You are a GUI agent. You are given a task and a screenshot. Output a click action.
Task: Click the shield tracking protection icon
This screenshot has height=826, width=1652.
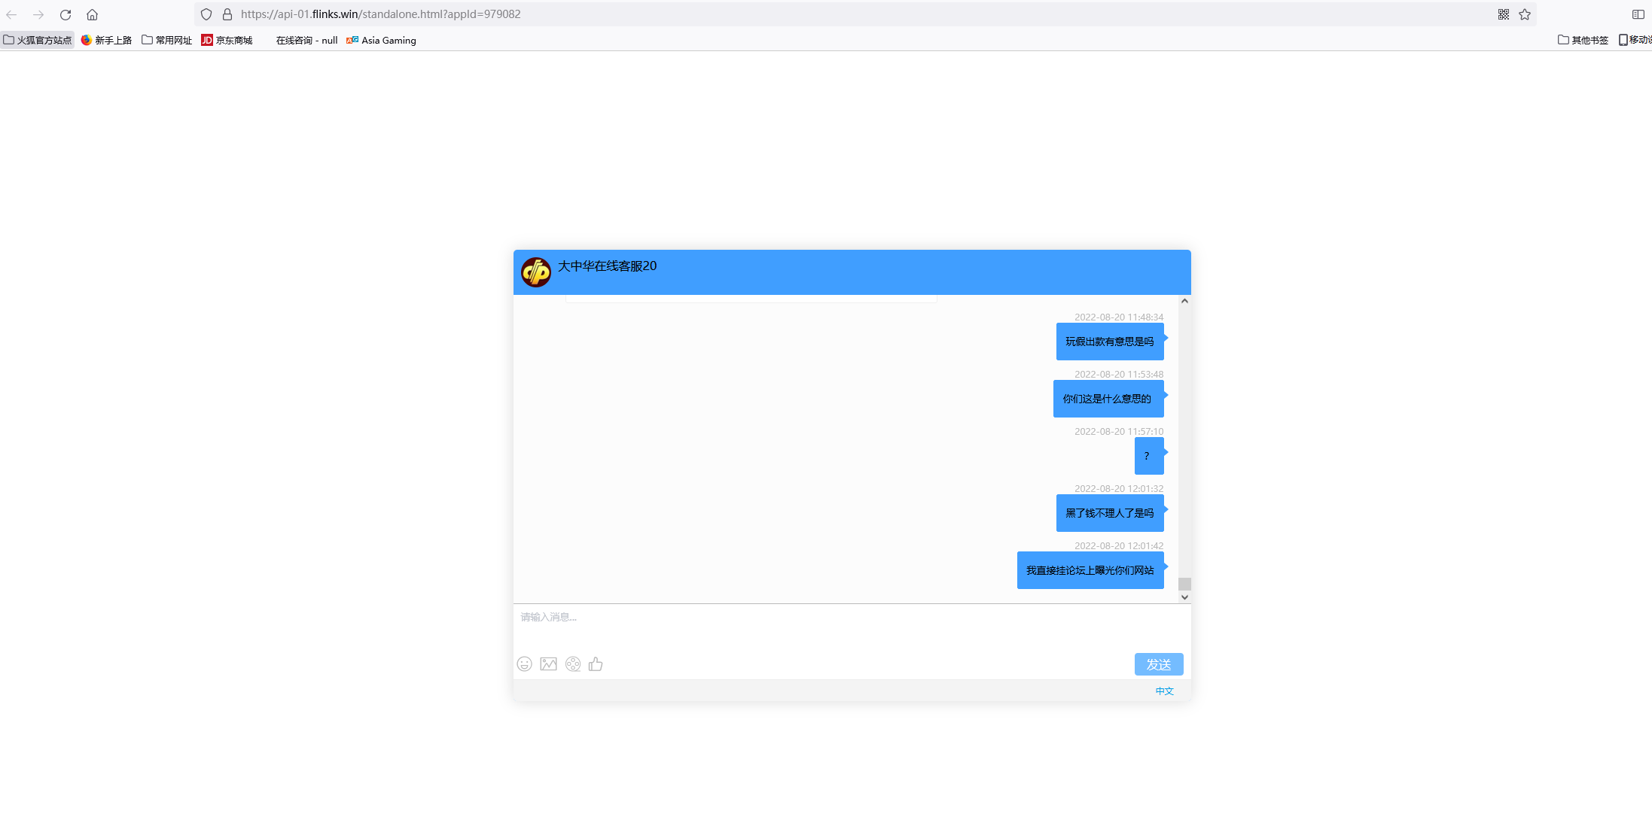click(x=206, y=14)
